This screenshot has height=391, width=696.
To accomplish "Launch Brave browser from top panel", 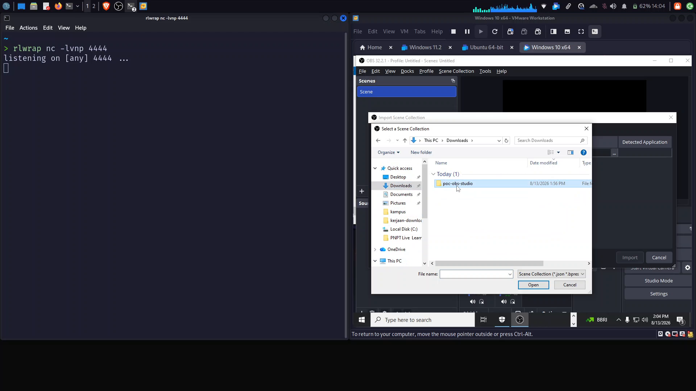I will point(106,6).
